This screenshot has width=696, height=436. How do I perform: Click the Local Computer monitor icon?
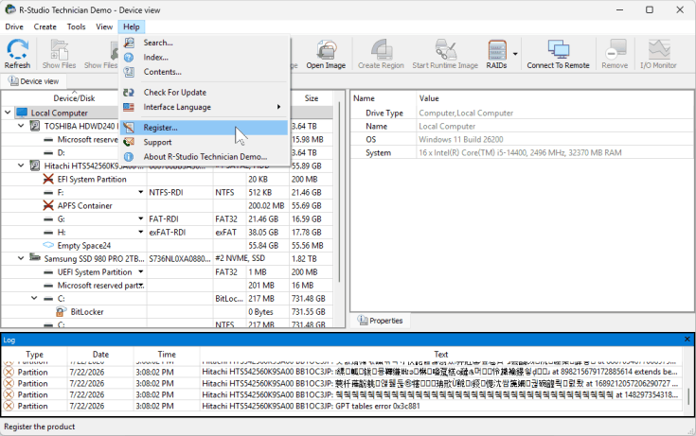[22, 113]
